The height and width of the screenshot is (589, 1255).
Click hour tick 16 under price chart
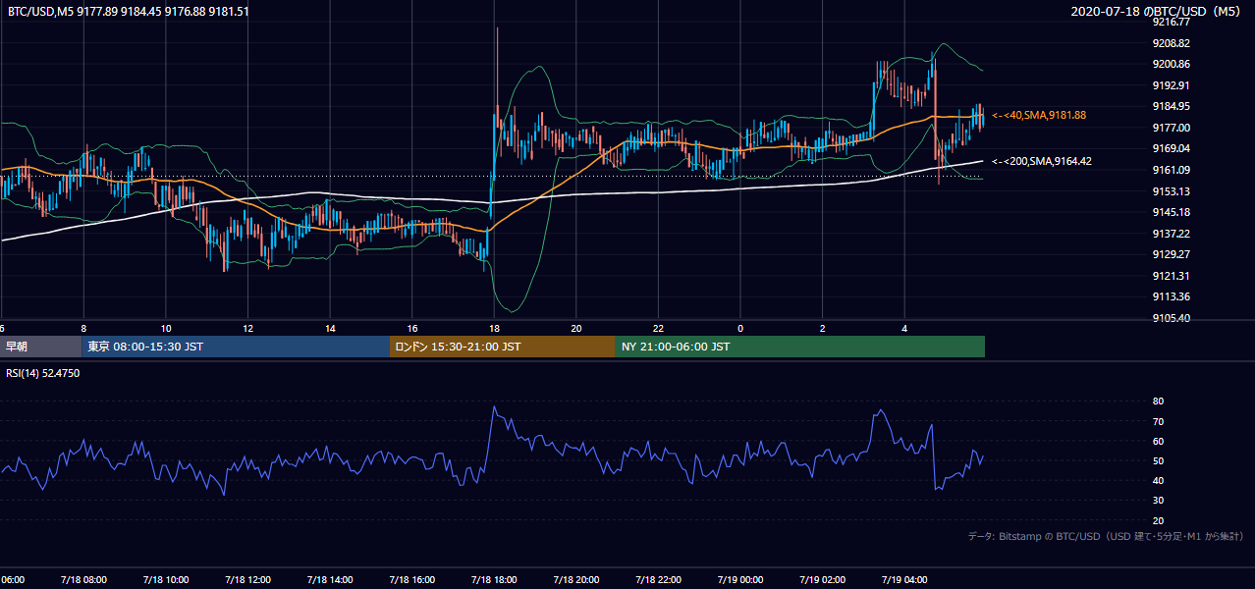411,328
